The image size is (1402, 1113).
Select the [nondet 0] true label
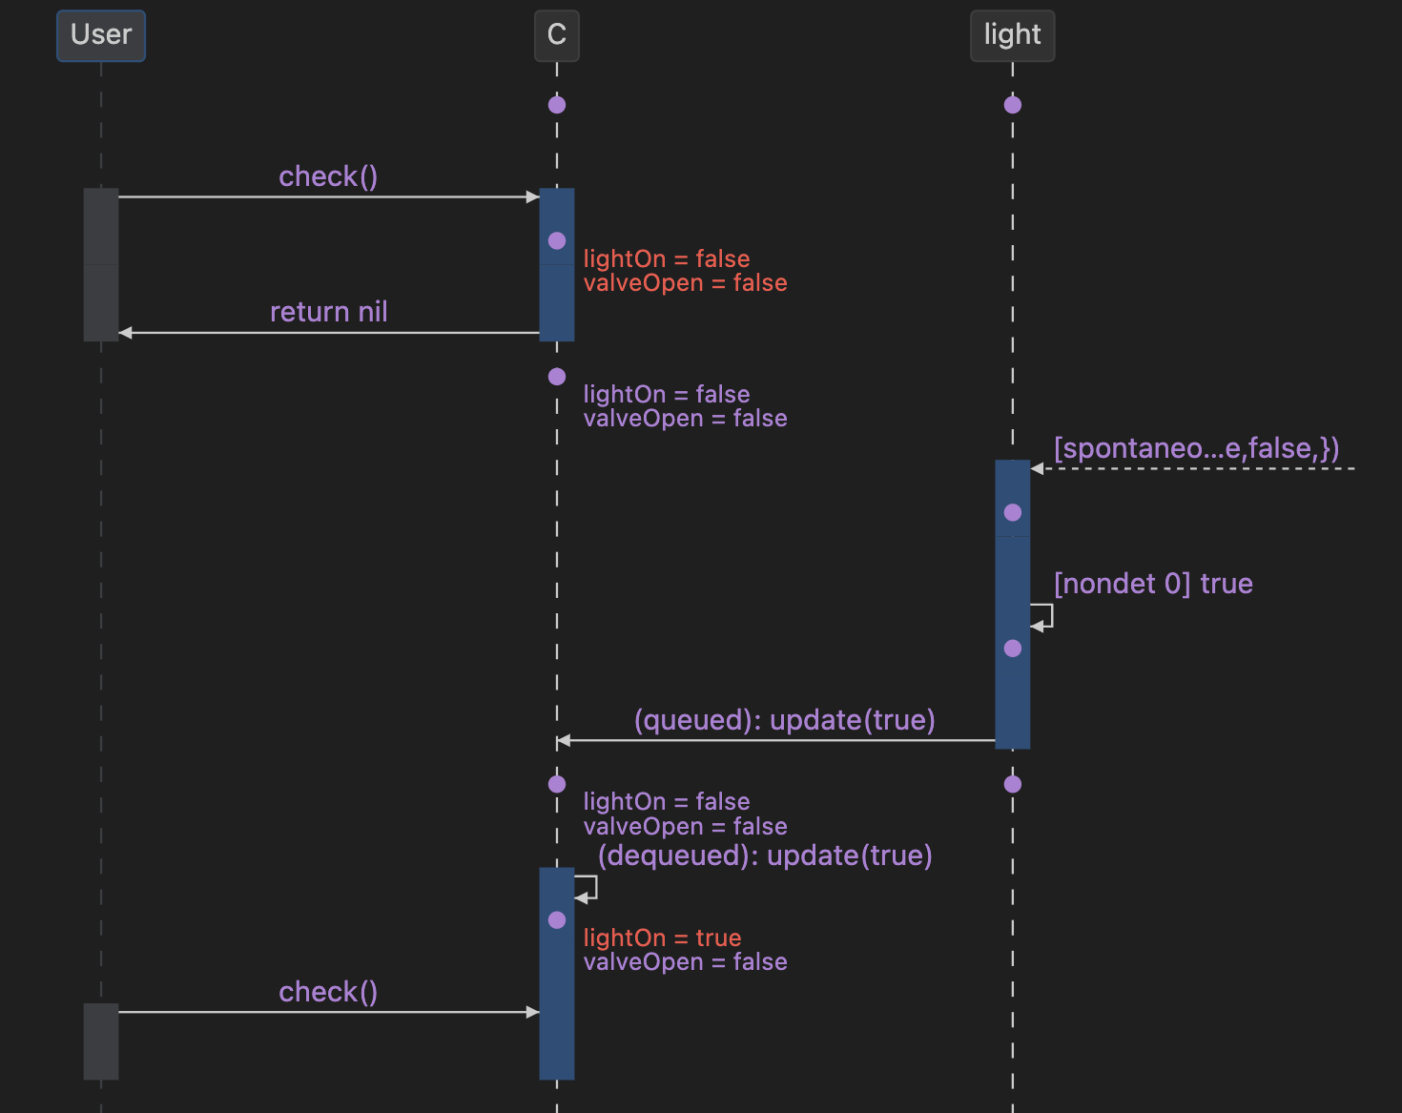[x=1153, y=584]
